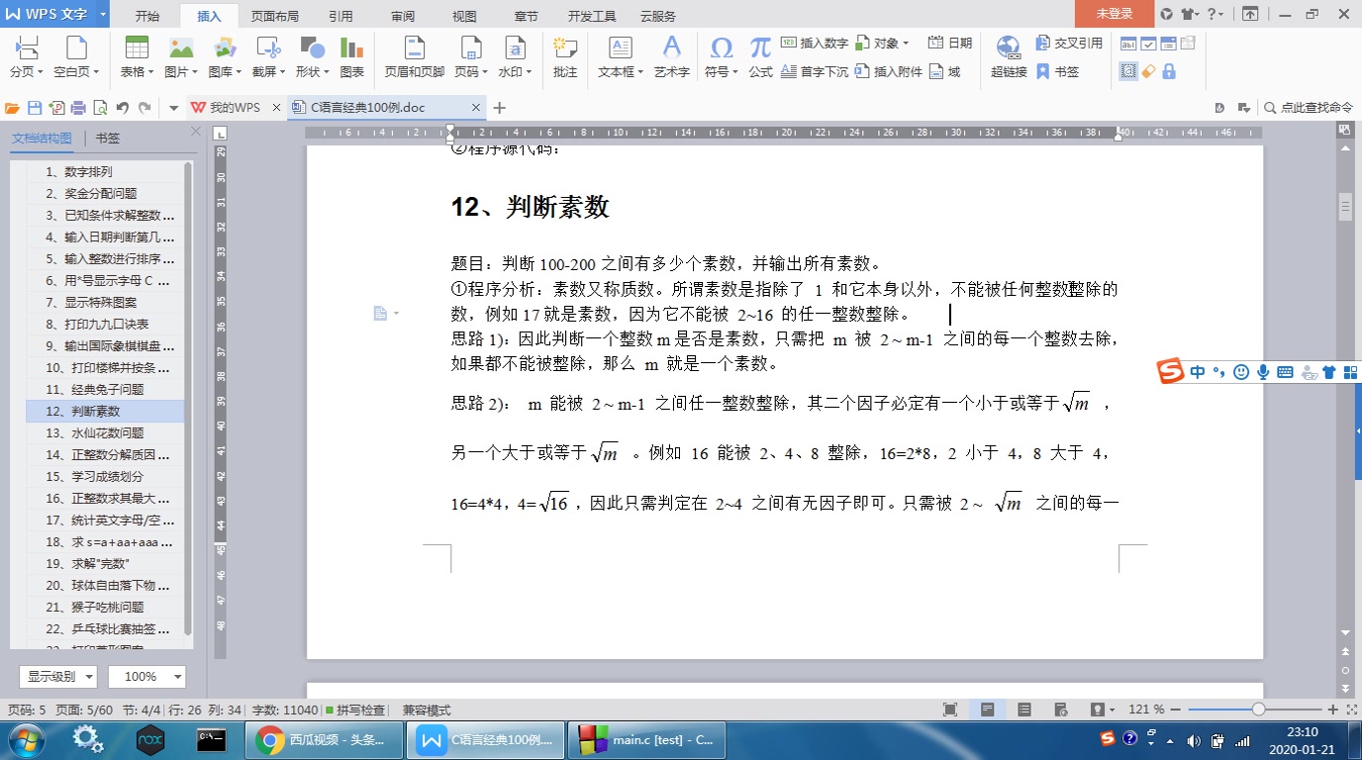Enable document protection via the lock icon
1362x760 pixels.
[x=1169, y=69]
